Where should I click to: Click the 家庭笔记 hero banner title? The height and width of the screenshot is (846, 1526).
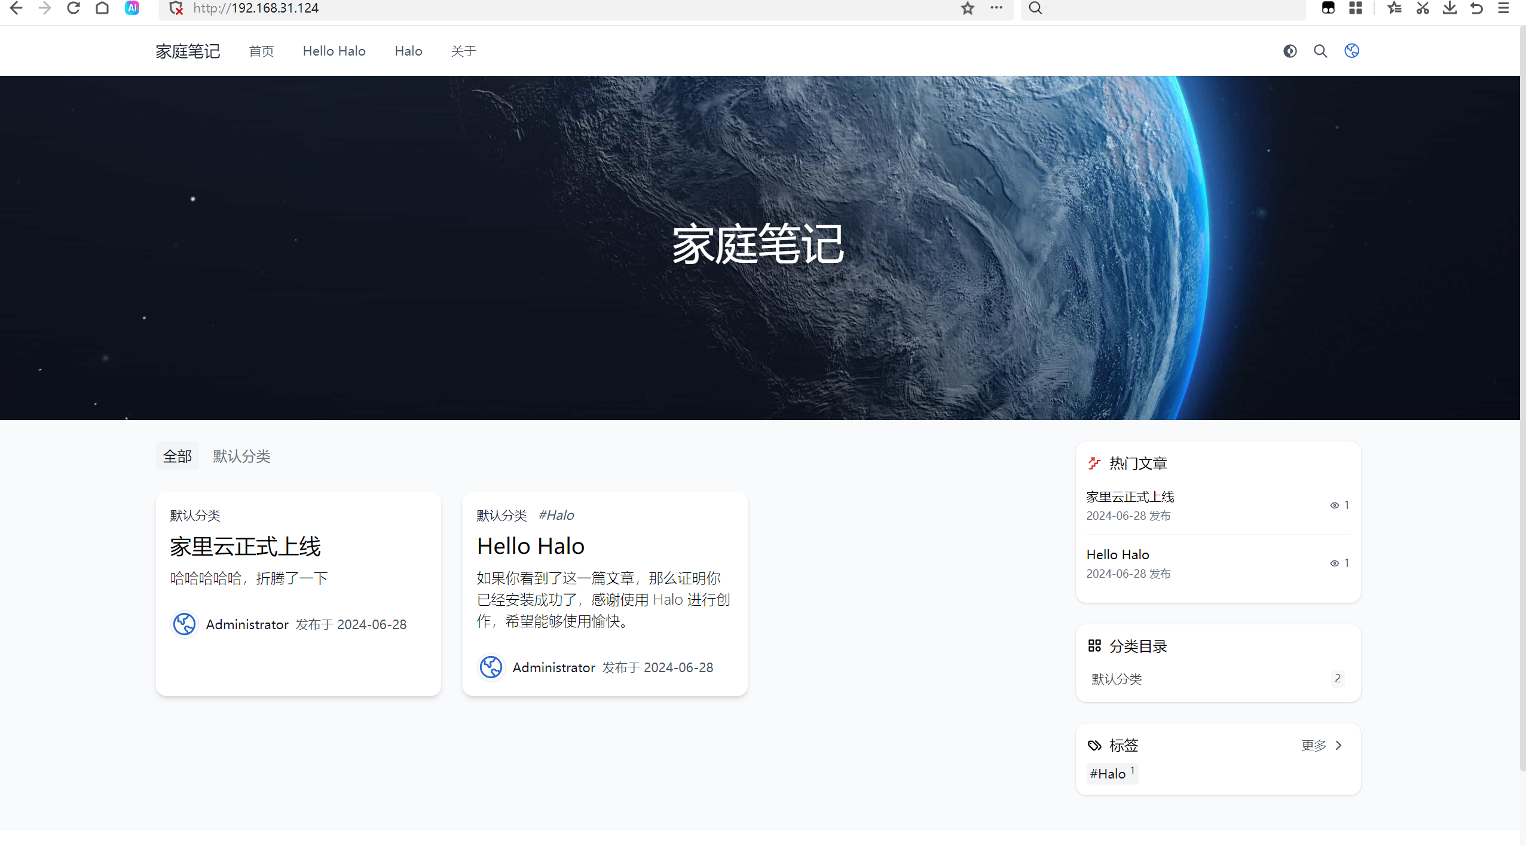(758, 244)
